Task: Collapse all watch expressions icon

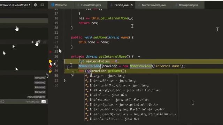Action: coord(38,42)
